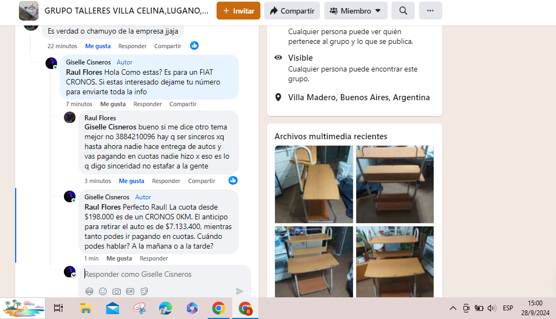Screen dimensions: 556x319
Task: Click the send arrow icon
Action: click(240, 291)
